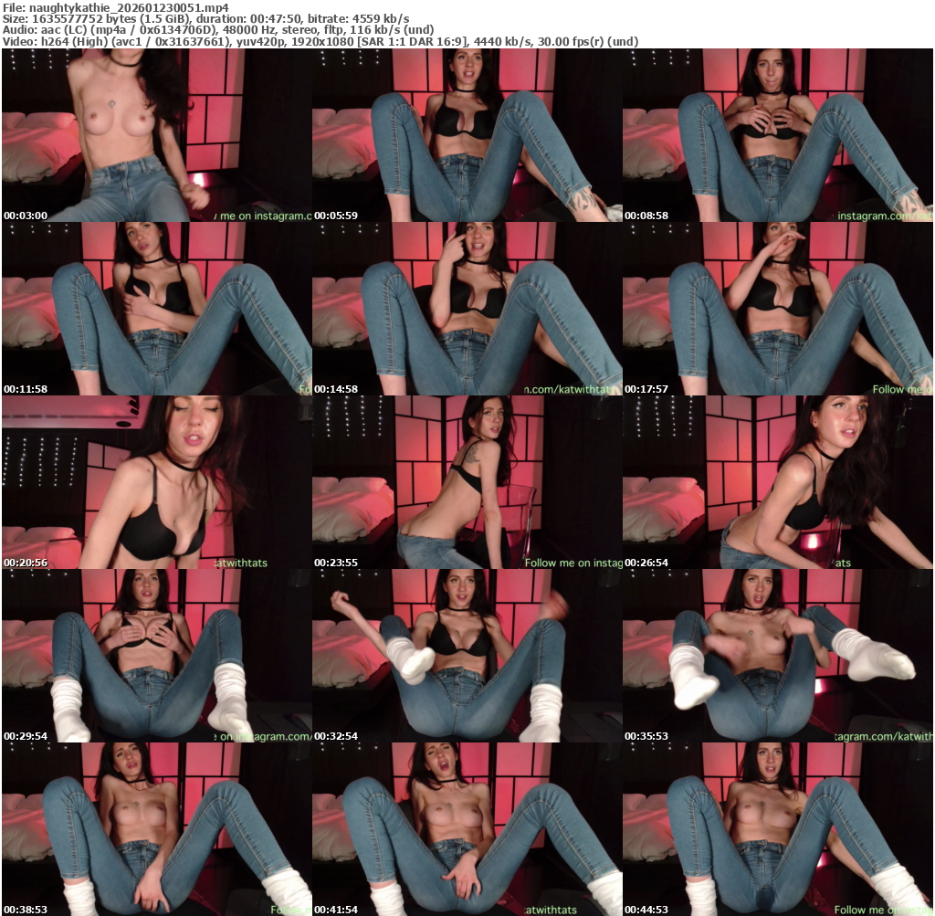The height and width of the screenshot is (916, 935).
Task: Select the thumbnail marked 00:38:53
Action: 156,829
